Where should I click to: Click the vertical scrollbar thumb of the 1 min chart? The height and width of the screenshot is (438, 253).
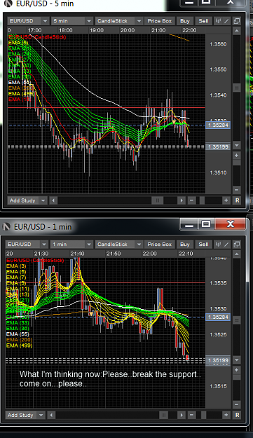coord(236,320)
